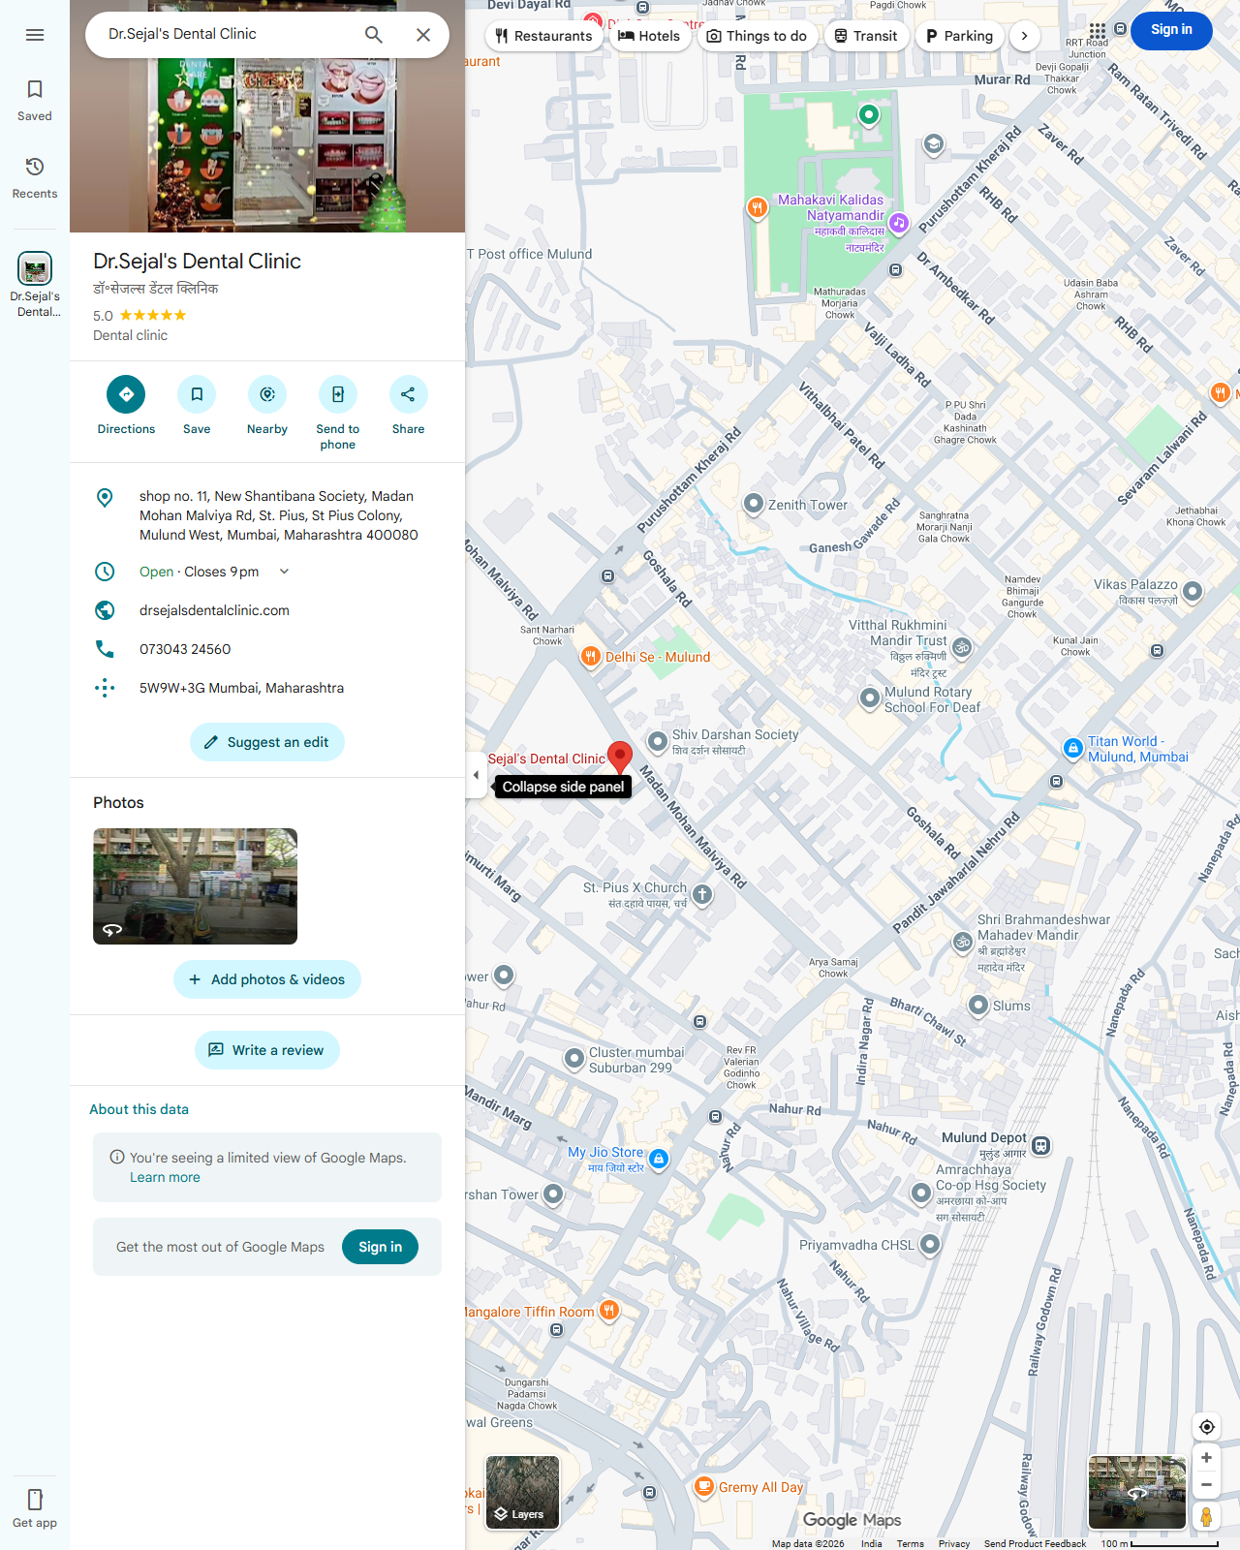Filter map by Parking chip
This screenshot has width=1240, height=1550.
[959, 36]
